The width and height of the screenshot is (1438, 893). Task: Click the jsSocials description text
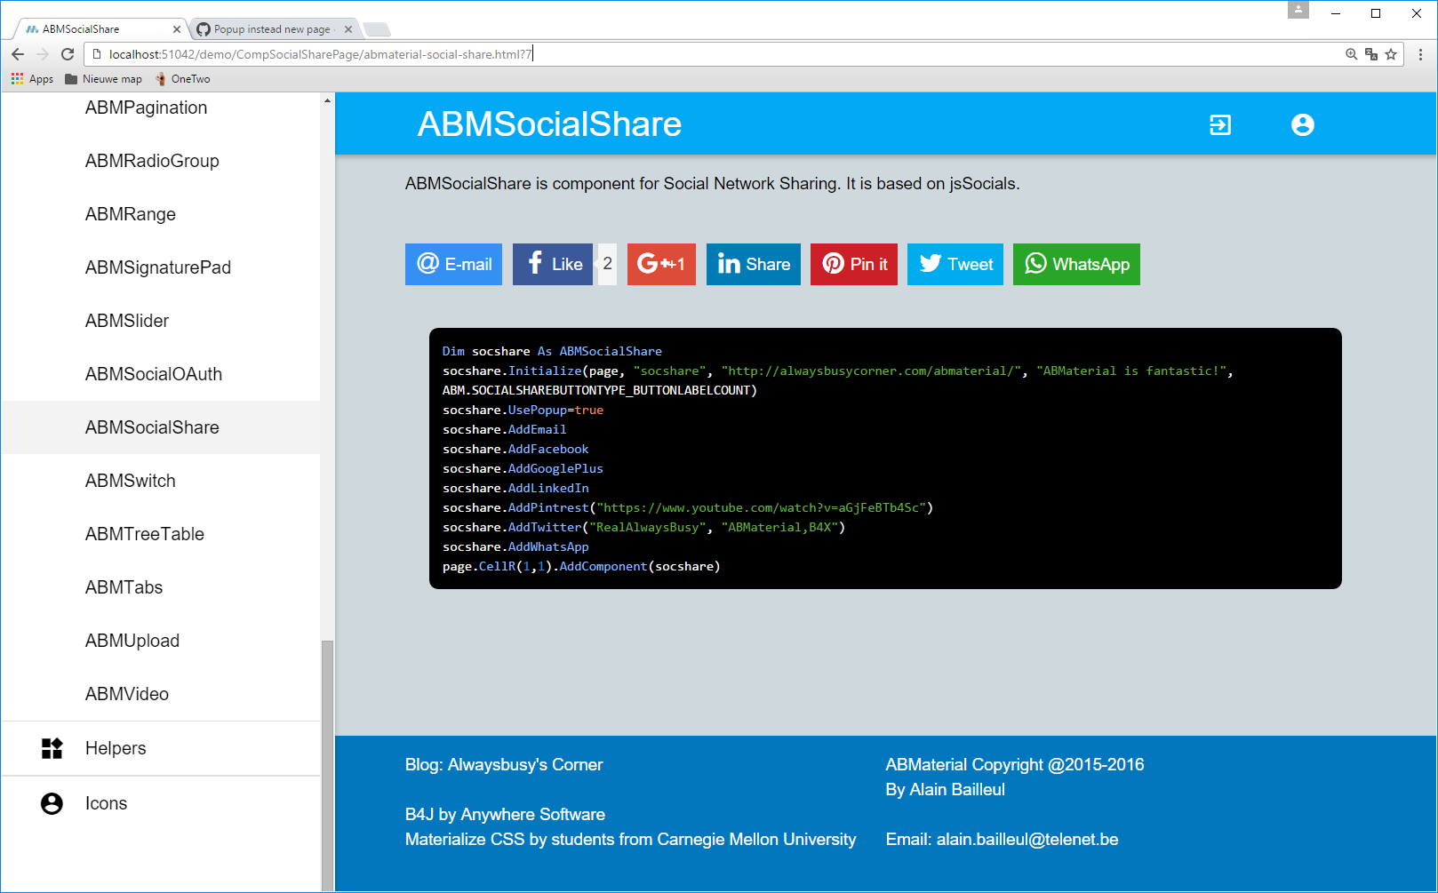(713, 184)
